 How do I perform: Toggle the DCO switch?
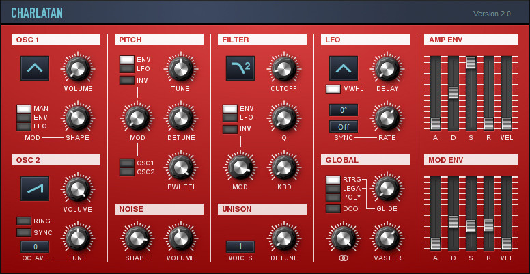coord(333,209)
